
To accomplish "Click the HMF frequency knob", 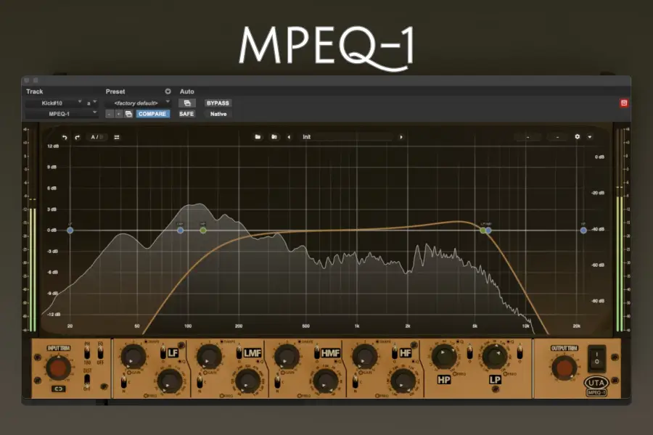I will 325,381.
